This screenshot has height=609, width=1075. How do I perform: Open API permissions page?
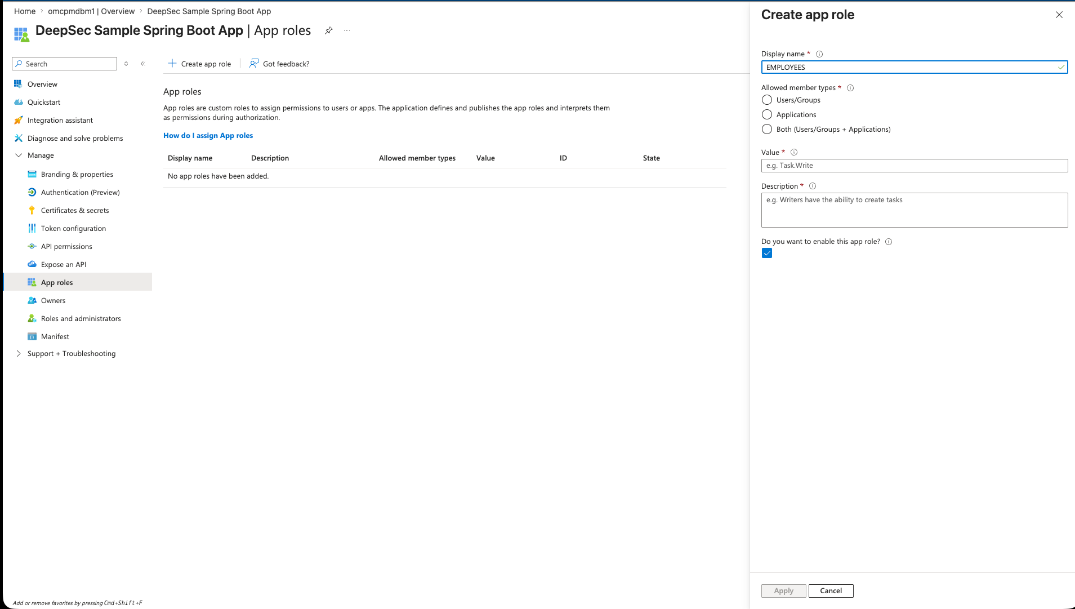[x=66, y=246]
